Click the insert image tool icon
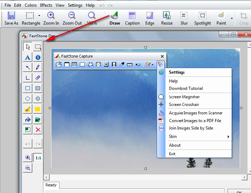This screenshot has height=193, width=251. click(38, 120)
